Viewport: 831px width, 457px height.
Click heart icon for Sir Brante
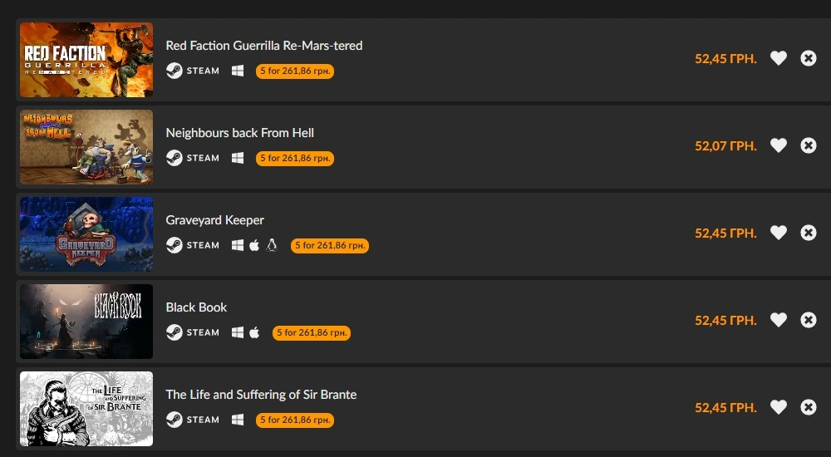click(778, 407)
